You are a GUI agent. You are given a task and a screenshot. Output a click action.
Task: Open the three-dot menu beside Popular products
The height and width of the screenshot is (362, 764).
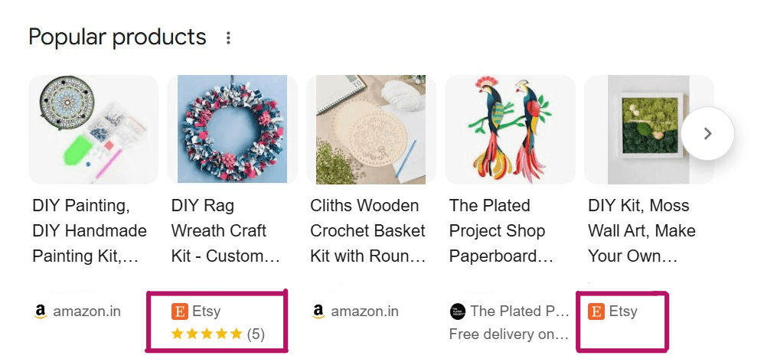(227, 38)
